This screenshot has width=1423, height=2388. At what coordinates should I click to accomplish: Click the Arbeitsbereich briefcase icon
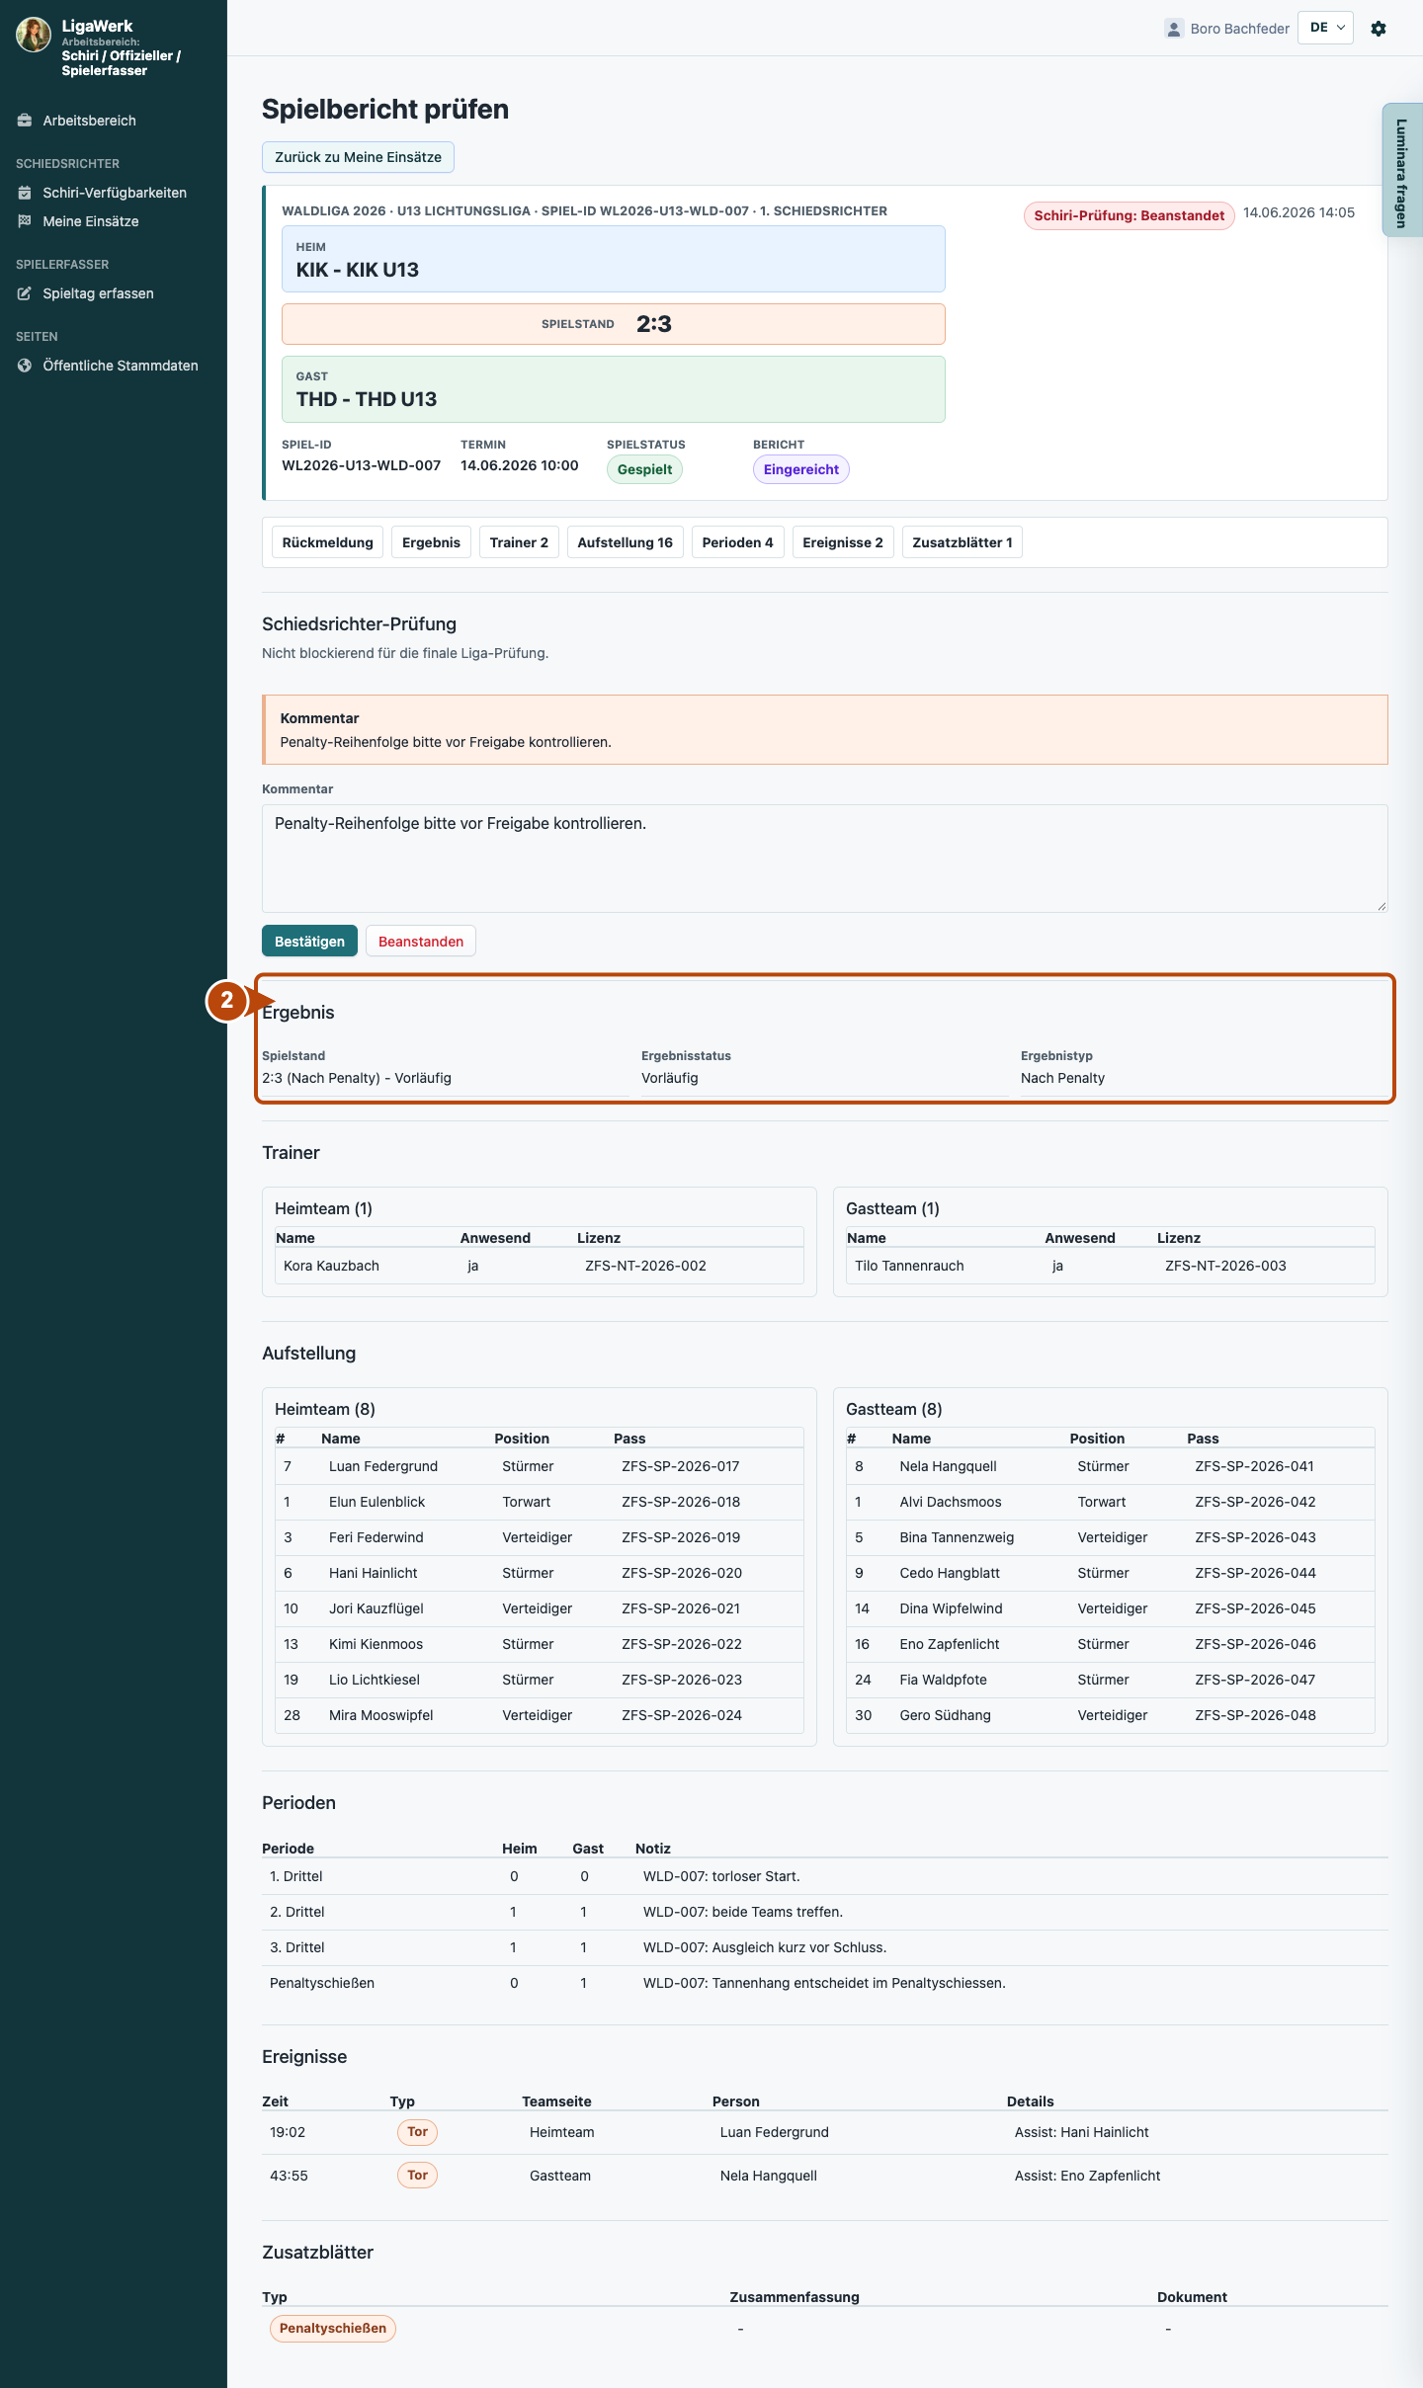click(x=25, y=121)
